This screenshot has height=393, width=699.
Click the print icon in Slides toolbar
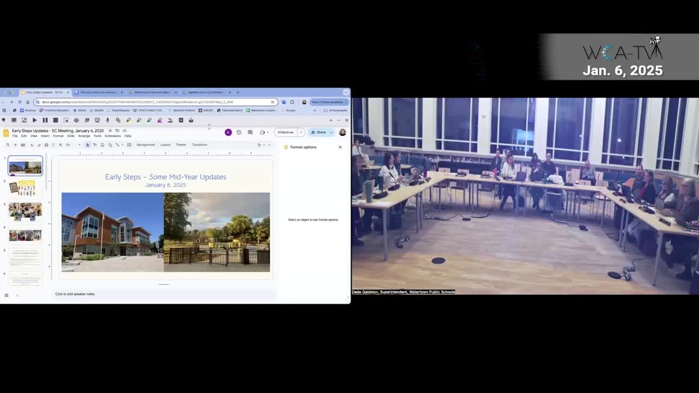[x=46, y=145]
